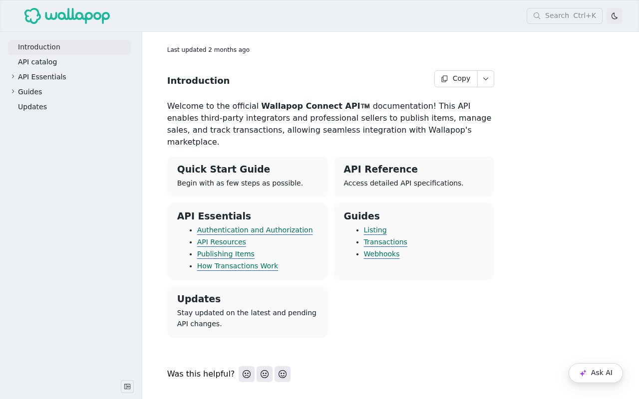This screenshot has width=639, height=399.
Task: Follow the How Transactions Work link
Action: click(237, 266)
